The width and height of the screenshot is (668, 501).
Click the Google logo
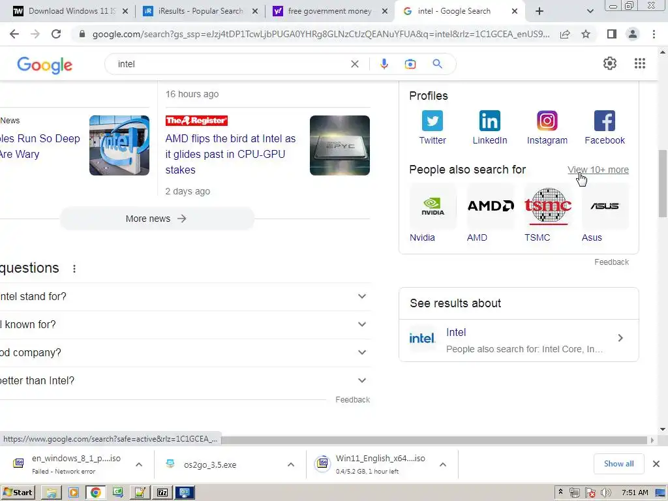coord(45,65)
